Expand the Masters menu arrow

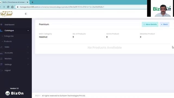click(28, 59)
